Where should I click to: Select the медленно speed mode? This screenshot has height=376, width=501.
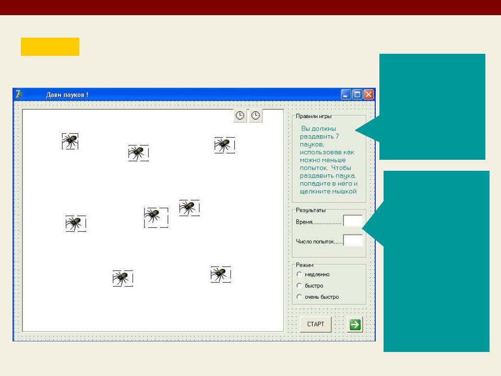(313, 274)
